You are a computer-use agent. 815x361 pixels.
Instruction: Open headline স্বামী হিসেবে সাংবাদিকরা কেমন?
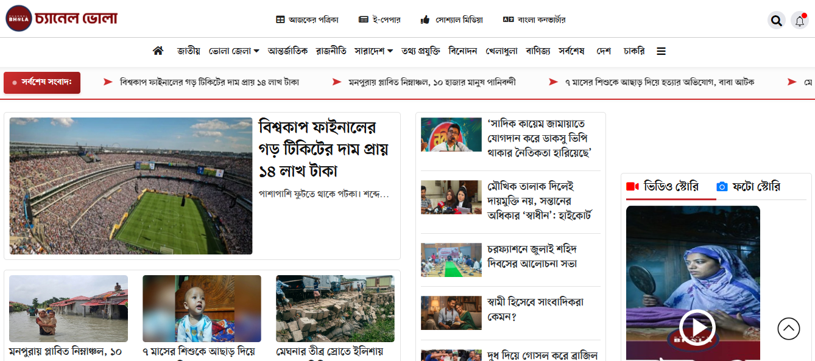pos(535,309)
